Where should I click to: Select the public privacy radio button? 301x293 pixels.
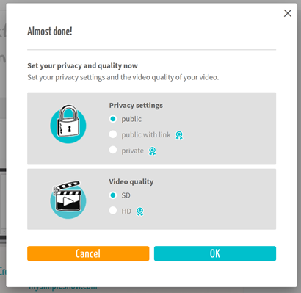[113, 119]
